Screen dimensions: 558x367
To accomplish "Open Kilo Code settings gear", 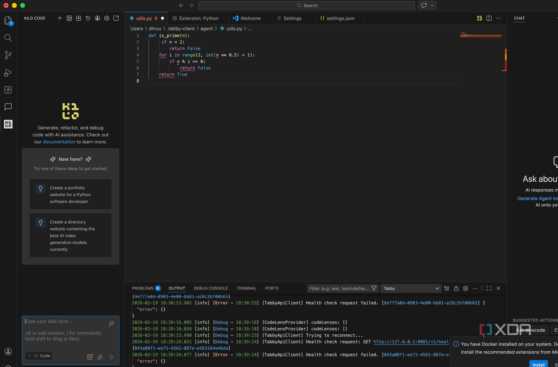I will pyautogui.click(x=106, y=18).
